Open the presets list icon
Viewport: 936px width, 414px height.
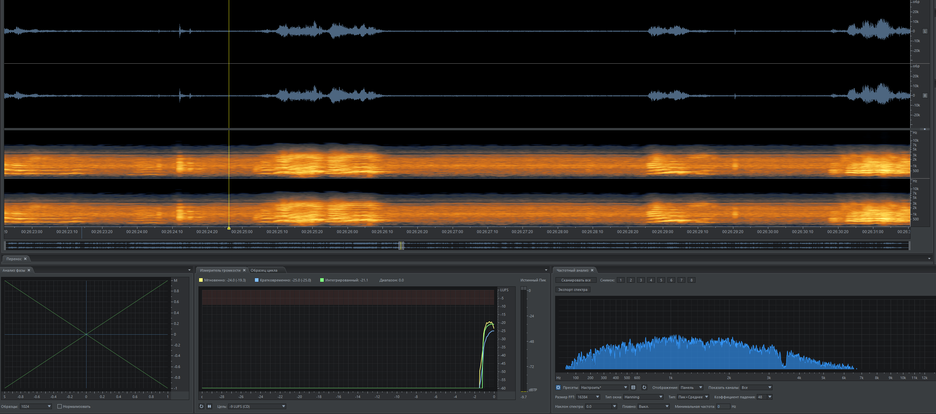click(x=633, y=388)
